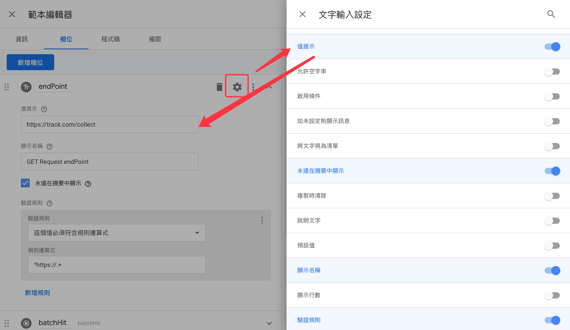Click the 規則運算式 label
Screen dimensions: 570x330
(41, 250)
